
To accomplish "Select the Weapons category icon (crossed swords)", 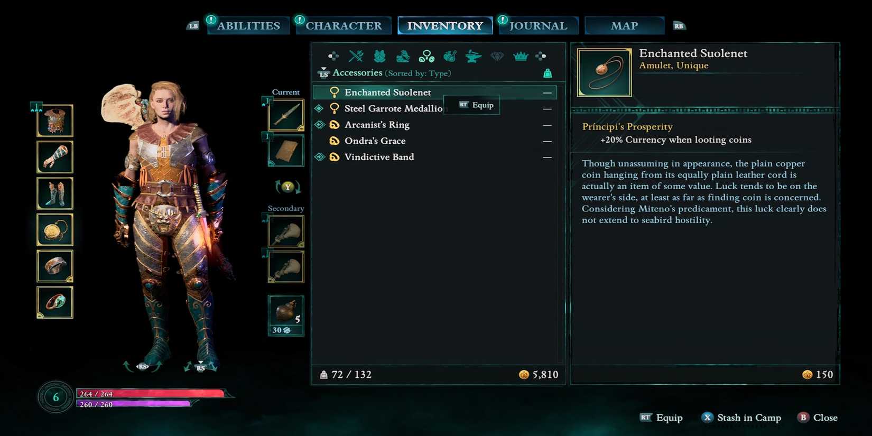I will (x=356, y=55).
